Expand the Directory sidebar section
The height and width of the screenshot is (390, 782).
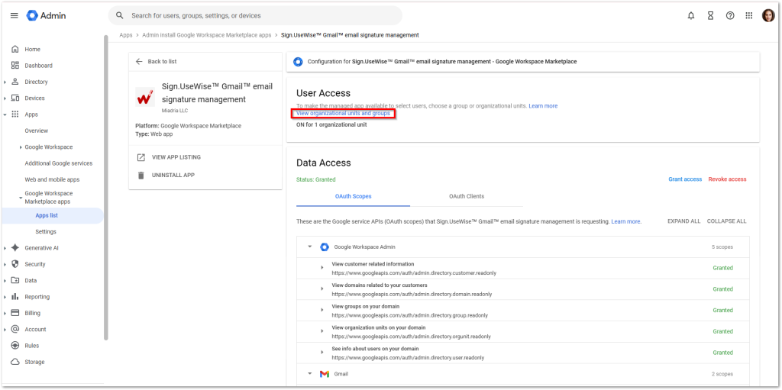pos(5,82)
